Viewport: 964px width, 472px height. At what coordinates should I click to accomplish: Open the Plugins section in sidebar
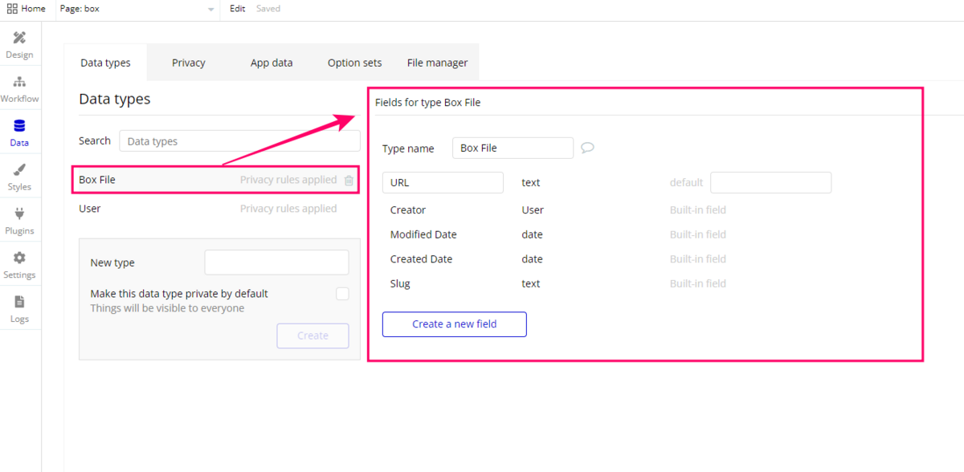[x=19, y=221]
